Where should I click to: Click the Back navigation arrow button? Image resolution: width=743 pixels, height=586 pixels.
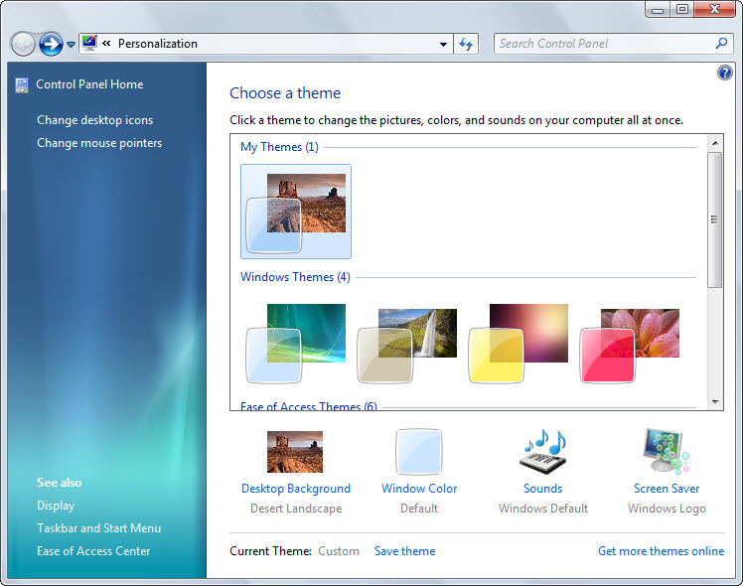click(x=22, y=44)
